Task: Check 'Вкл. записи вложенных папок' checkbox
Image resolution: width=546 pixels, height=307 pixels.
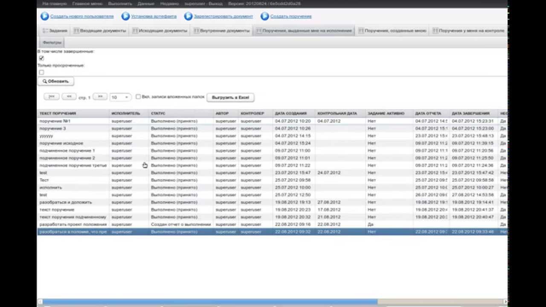Action: (138, 97)
